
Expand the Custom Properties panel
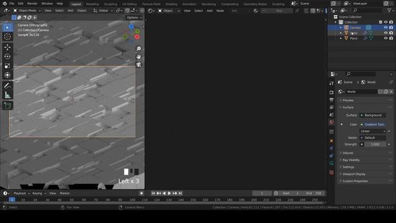coord(365,181)
